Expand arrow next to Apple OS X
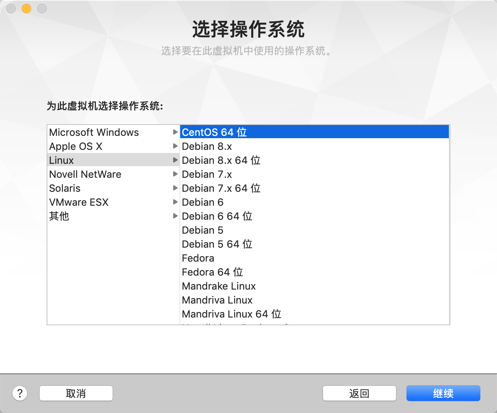Viewport: 497px width, 413px height. (175, 146)
